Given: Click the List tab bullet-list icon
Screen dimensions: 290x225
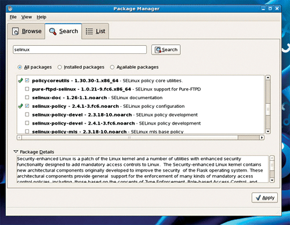Looking at the screenshot, I should 89,31.
